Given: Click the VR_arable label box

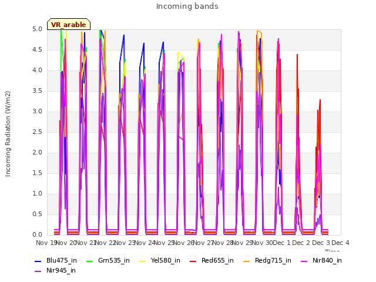Looking at the screenshot, I should pos(69,24).
